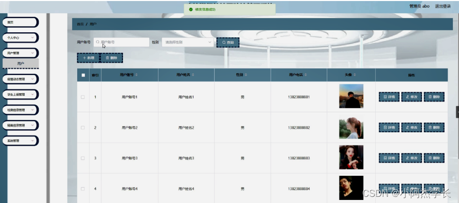Add a new user with 新增
Viewport: 459px width, 203px height.
(x=89, y=58)
